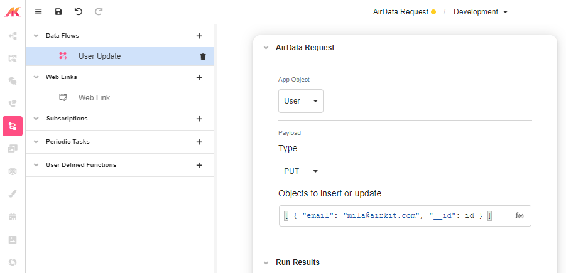The width and height of the screenshot is (566, 273).
Task: Open the chat bubbles sidebar icon
Action: click(x=13, y=81)
